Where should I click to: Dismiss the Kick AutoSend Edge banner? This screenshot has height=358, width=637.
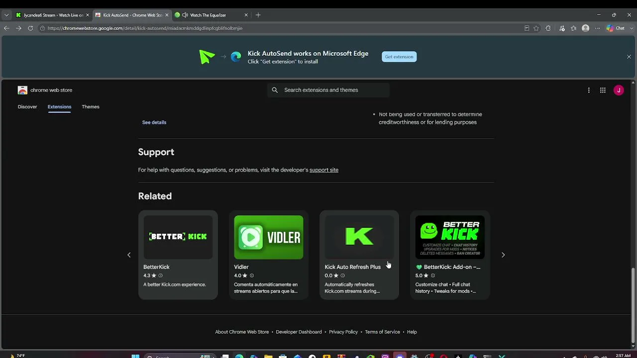(629, 57)
